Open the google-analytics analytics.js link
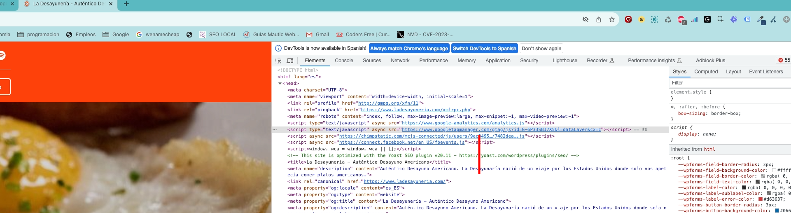The height and width of the screenshot is (213, 791). [x=463, y=123]
